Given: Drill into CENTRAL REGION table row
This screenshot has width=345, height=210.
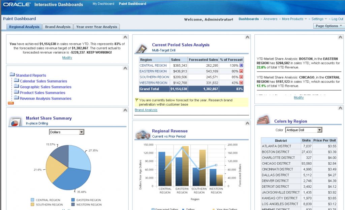Looking at the screenshot, I should (153, 66).
